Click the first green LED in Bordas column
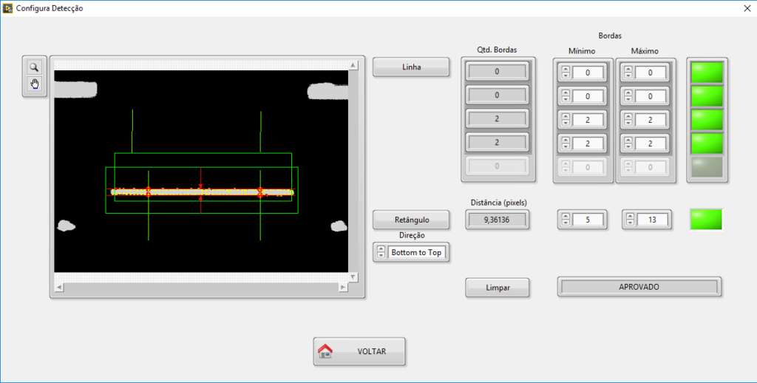Screen dimensions: 757x383 point(707,72)
